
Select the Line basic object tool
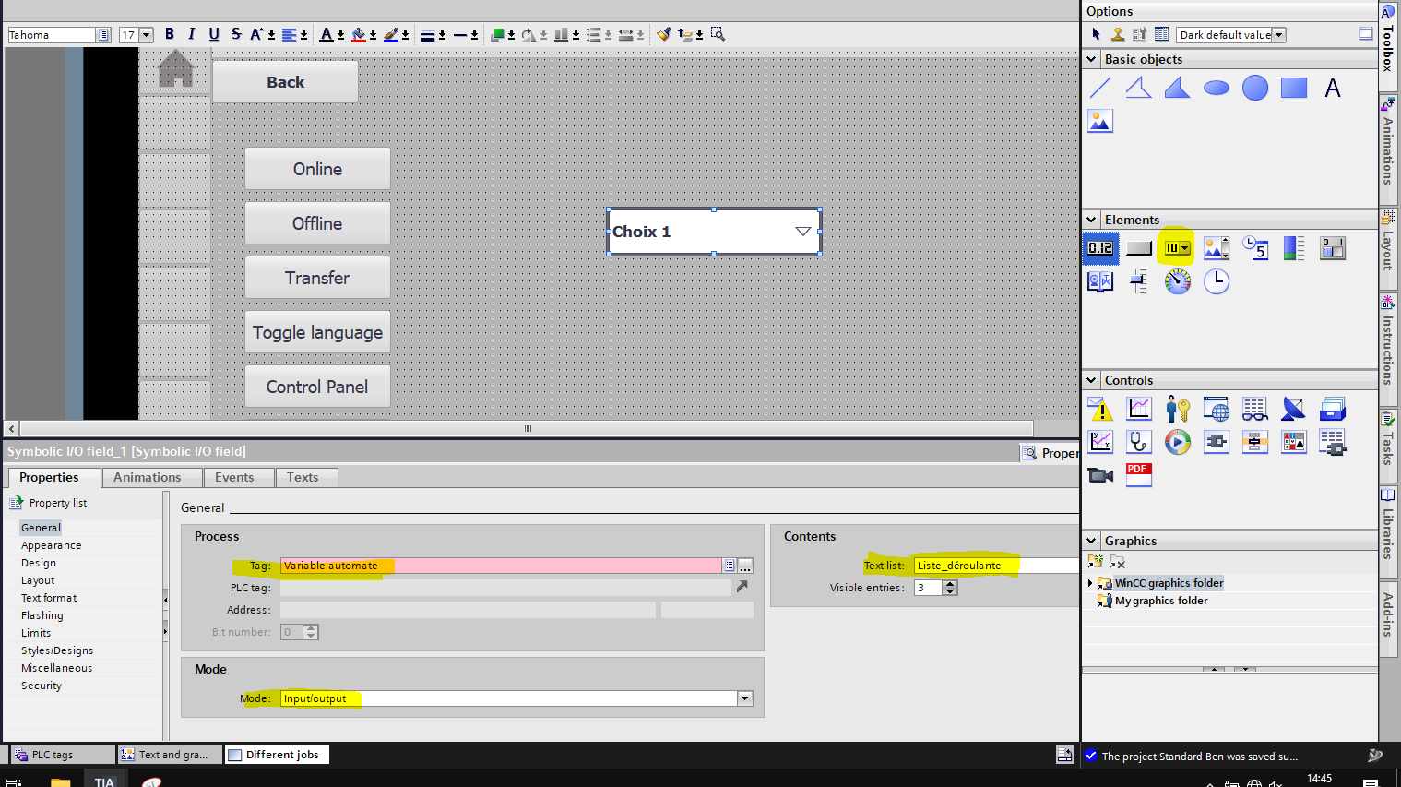(x=1100, y=88)
